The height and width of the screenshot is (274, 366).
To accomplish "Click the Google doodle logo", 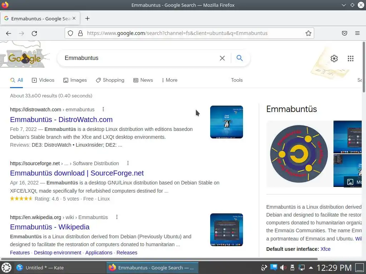I will (25, 58).
